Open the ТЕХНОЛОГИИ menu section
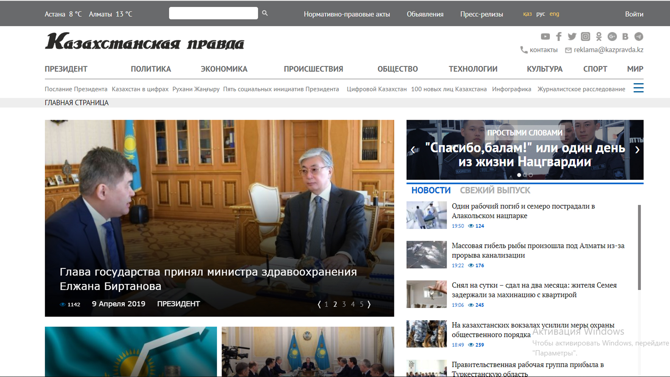This screenshot has width=670, height=377. 473,69
